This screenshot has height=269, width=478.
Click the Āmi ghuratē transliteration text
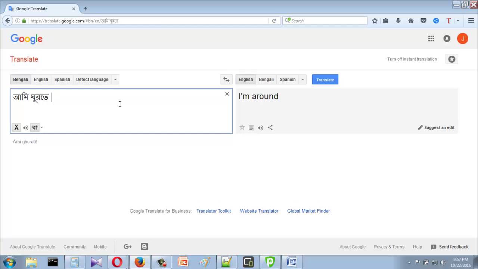(25, 142)
